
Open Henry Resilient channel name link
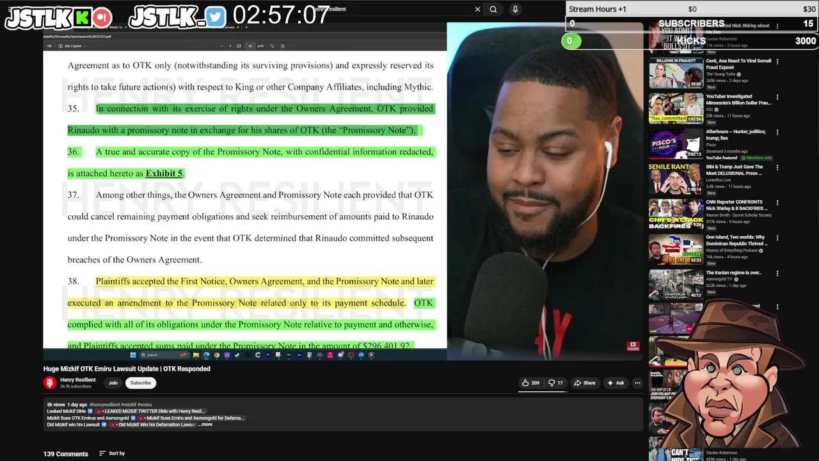[x=78, y=380]
